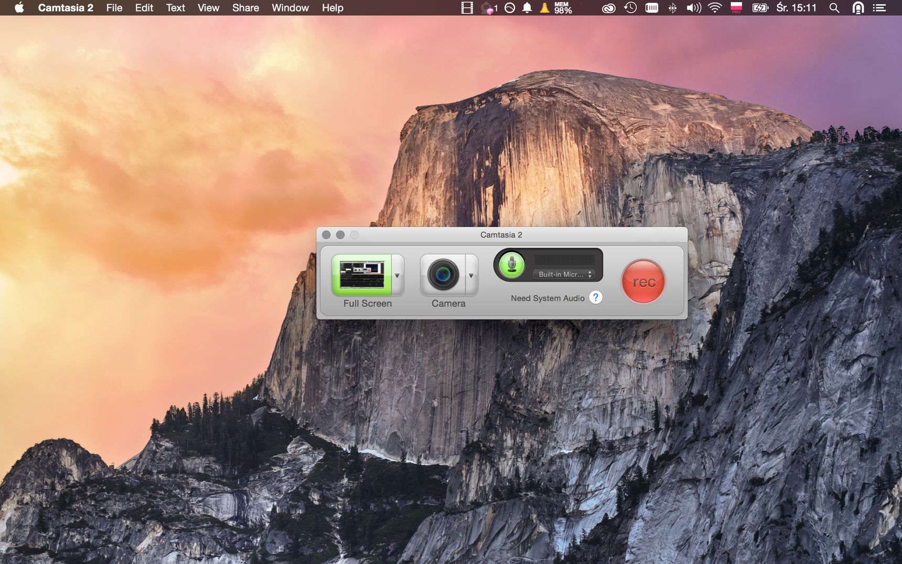Toggle Full Screen capture on or off

point(362,275)
